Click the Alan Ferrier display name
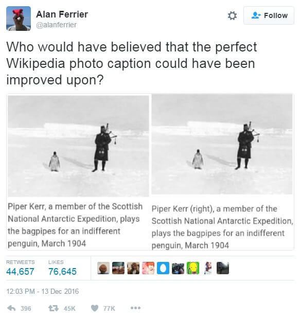The height and width of the screenshot is (319, 300). coord(62,14)
